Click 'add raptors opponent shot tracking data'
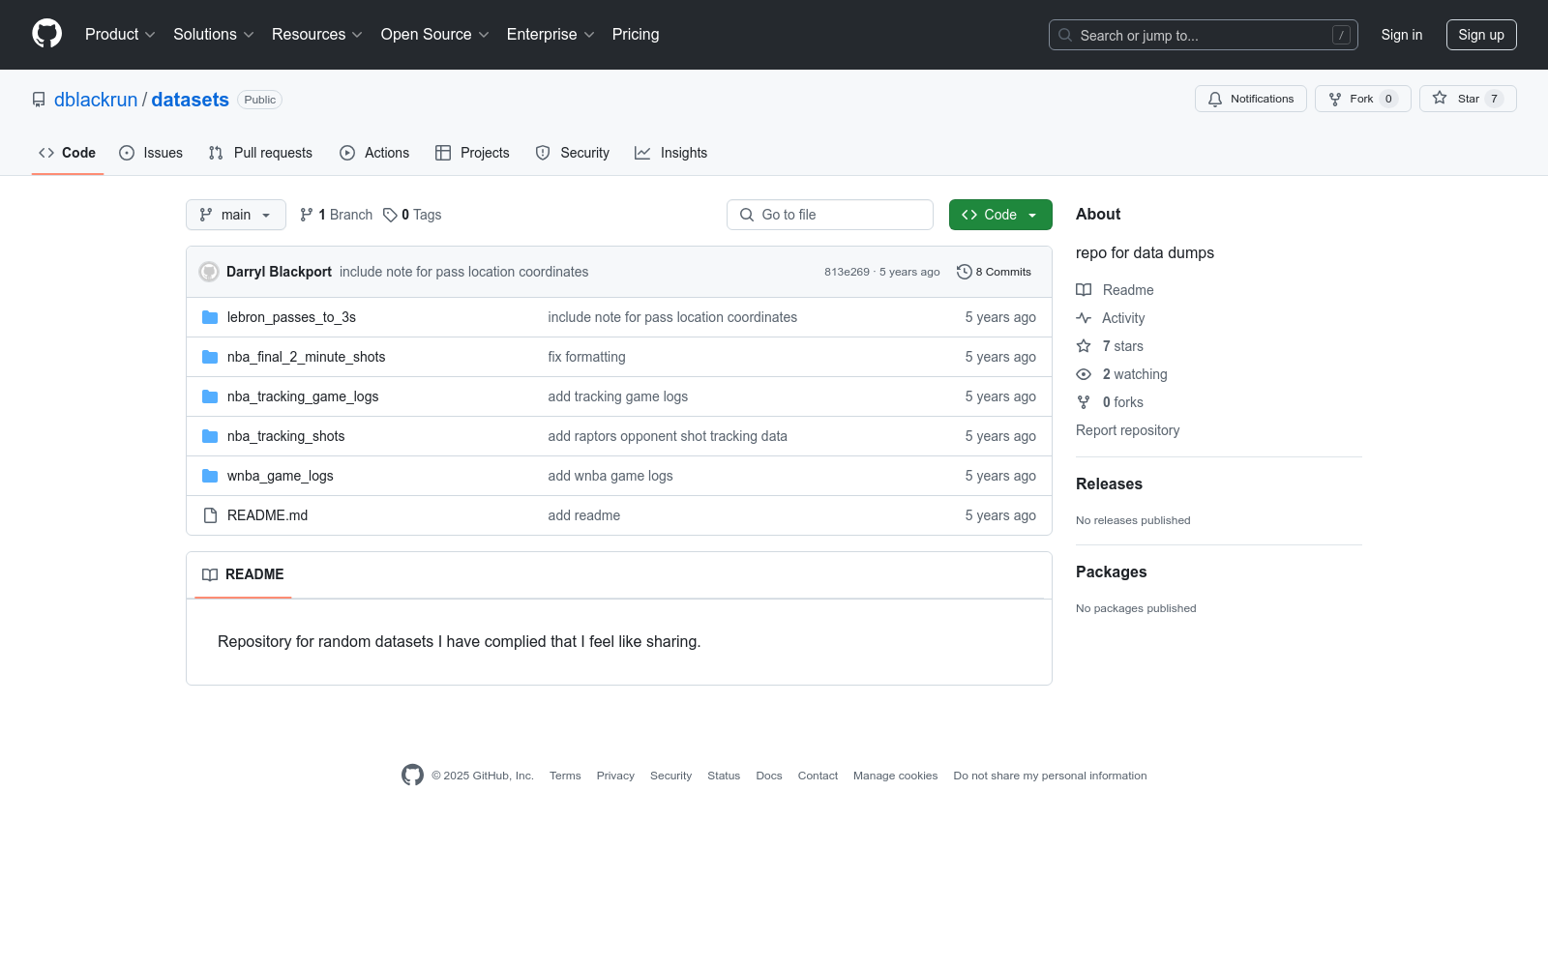This screenshot has width=1548, height=967. point(668,436)
